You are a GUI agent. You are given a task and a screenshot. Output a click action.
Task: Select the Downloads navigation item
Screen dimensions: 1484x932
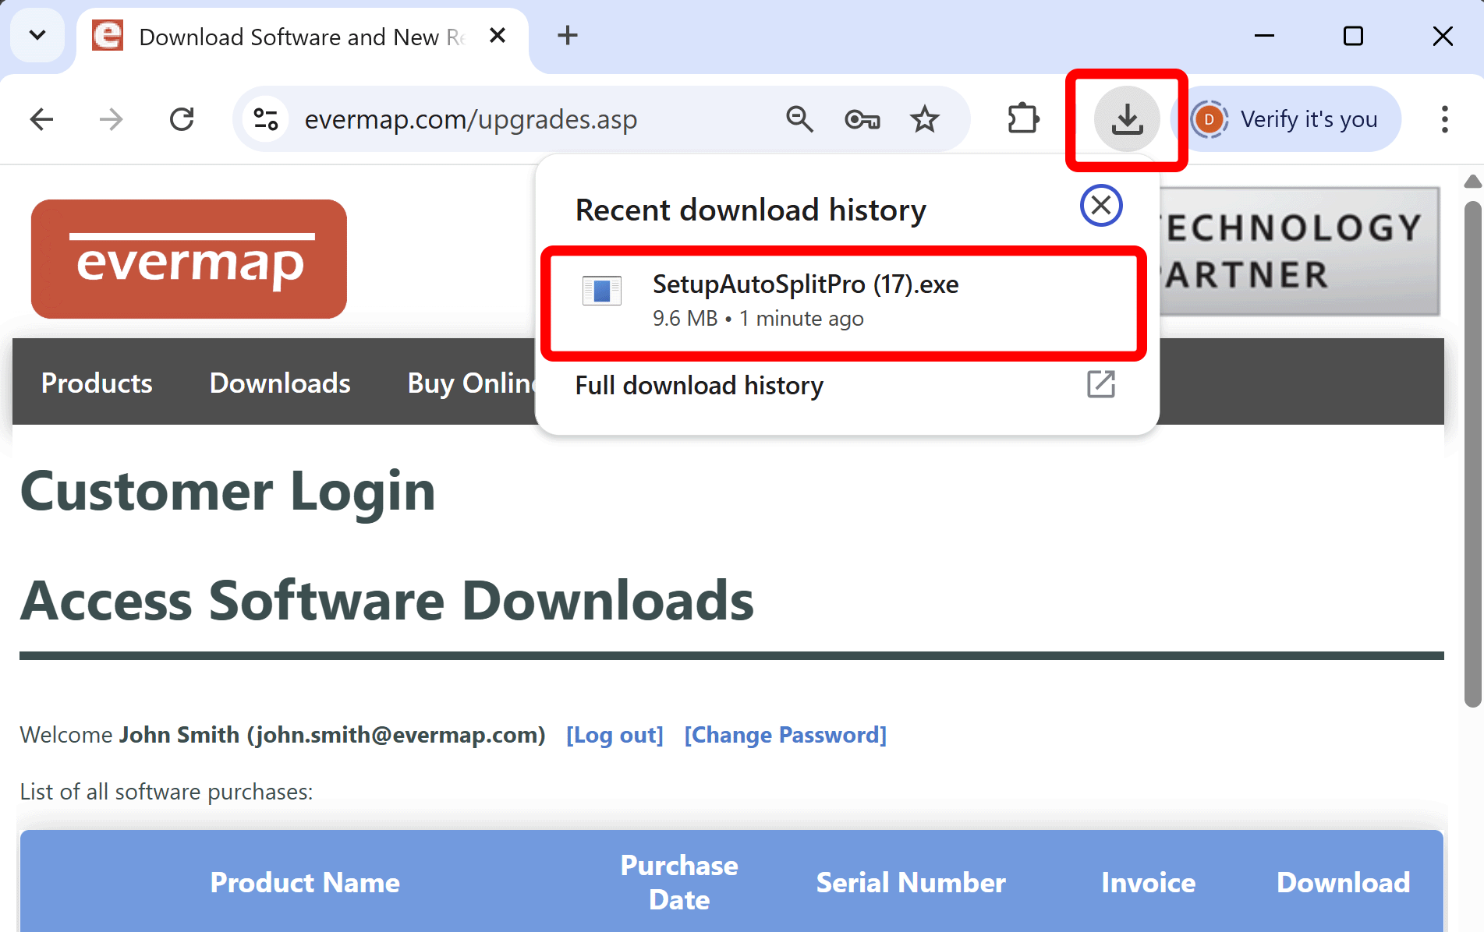coord(280,383)
